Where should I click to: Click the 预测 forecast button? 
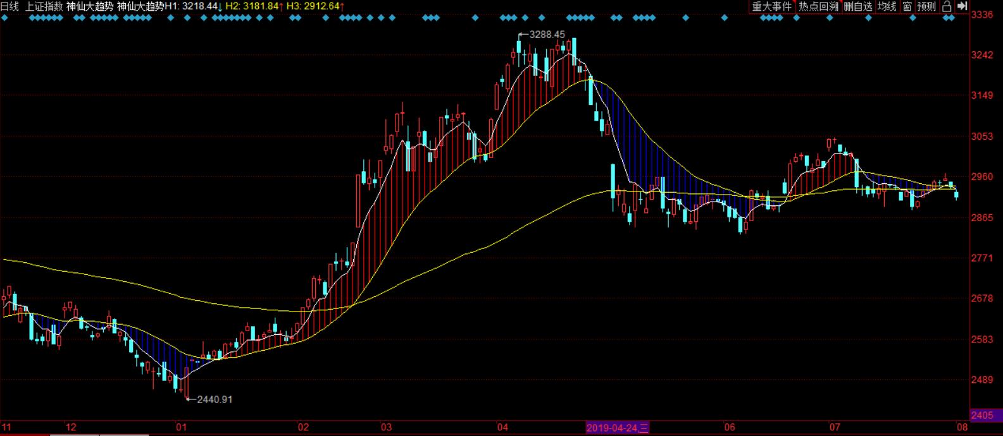point(926,6)
